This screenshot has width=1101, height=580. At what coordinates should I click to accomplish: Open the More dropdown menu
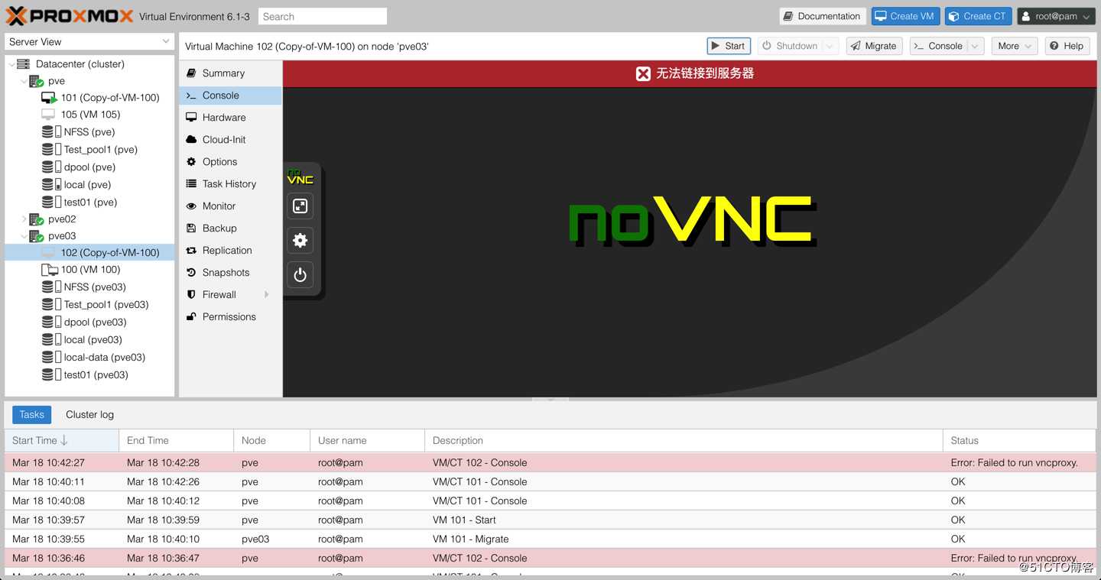pos(1015,46)
